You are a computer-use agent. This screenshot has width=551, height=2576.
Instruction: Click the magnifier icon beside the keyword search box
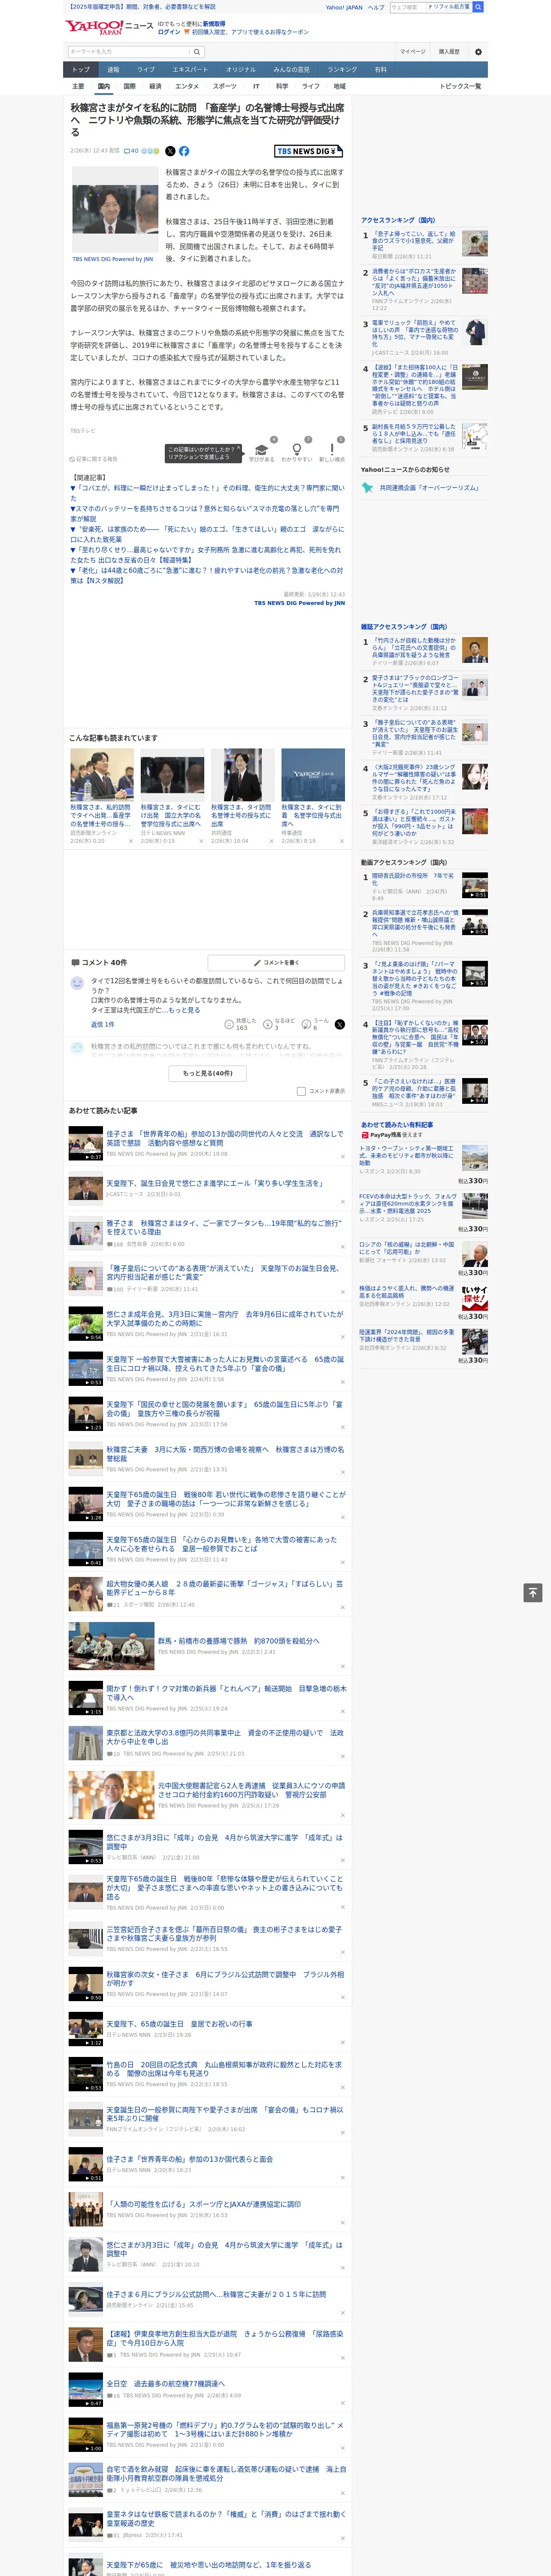197,52
